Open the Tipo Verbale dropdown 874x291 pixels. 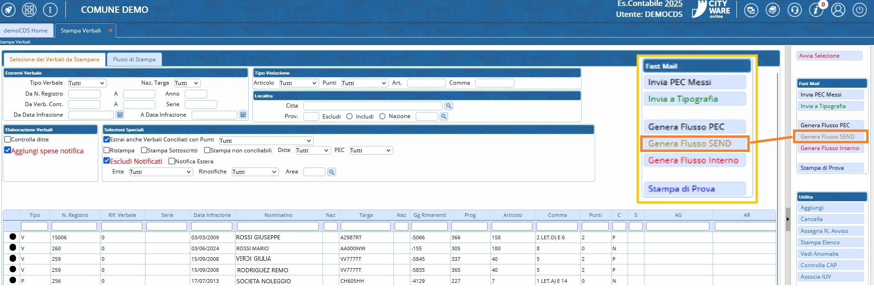(x=87, y=83)
